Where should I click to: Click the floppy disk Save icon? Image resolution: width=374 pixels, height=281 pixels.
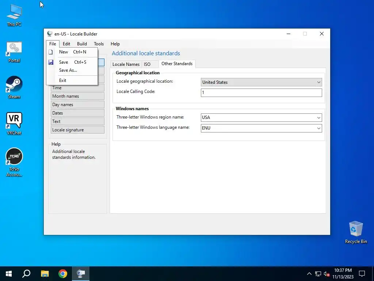click(50, 62)
